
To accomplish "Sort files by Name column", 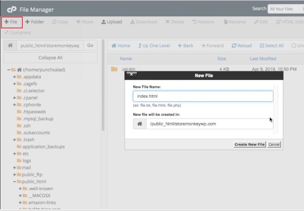I will (126, 59).
